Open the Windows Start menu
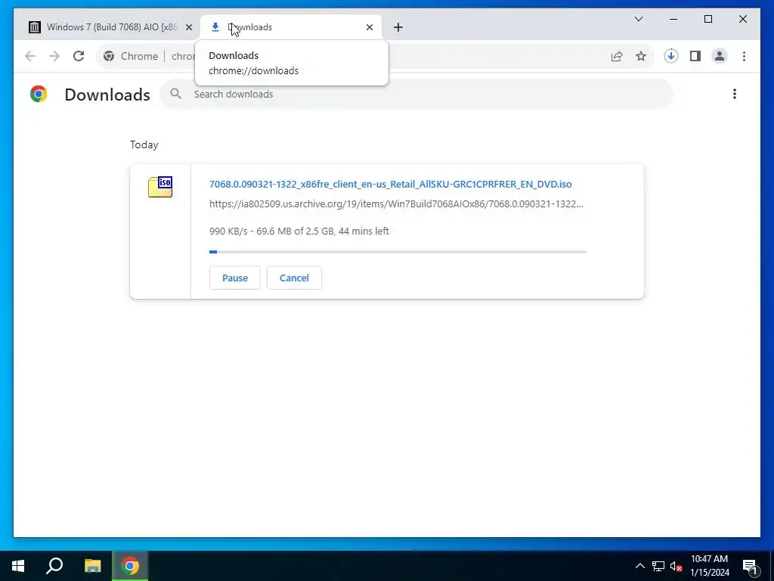774x581 pixels. [18, 566]
